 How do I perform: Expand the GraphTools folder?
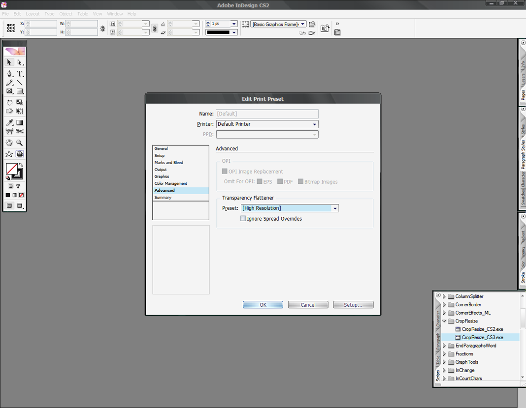coord(444,362)
